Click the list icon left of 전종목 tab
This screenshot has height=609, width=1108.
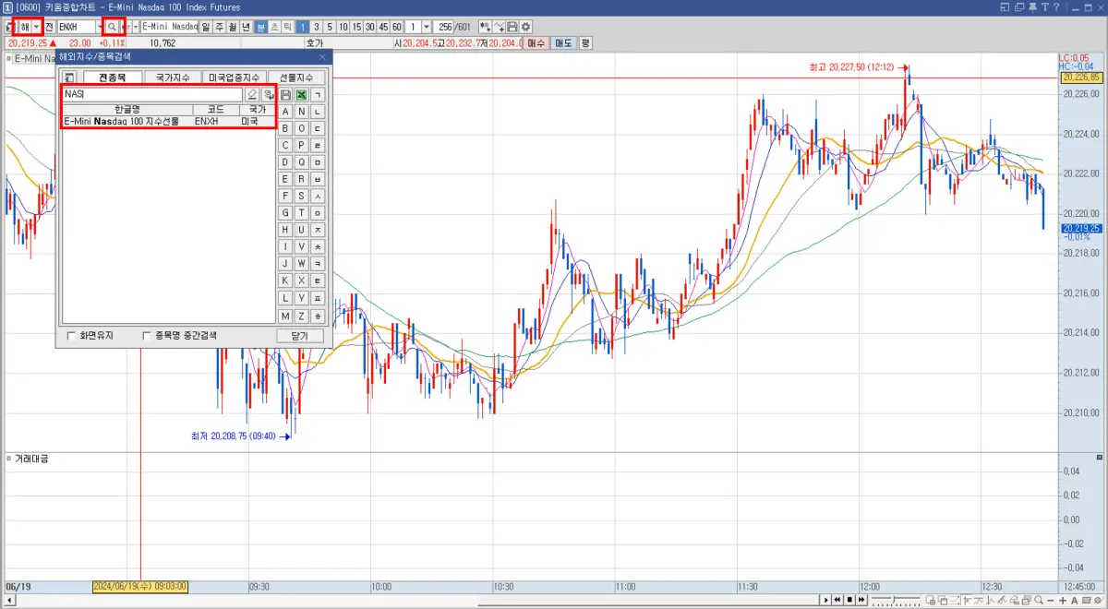68,78
